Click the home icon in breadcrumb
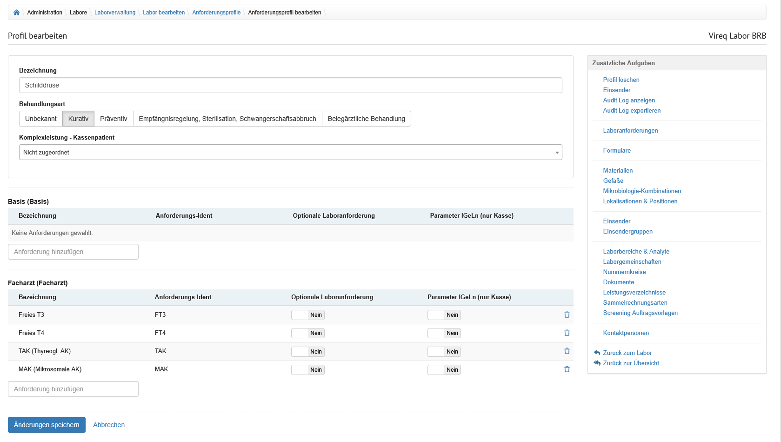 click(17, 13)
